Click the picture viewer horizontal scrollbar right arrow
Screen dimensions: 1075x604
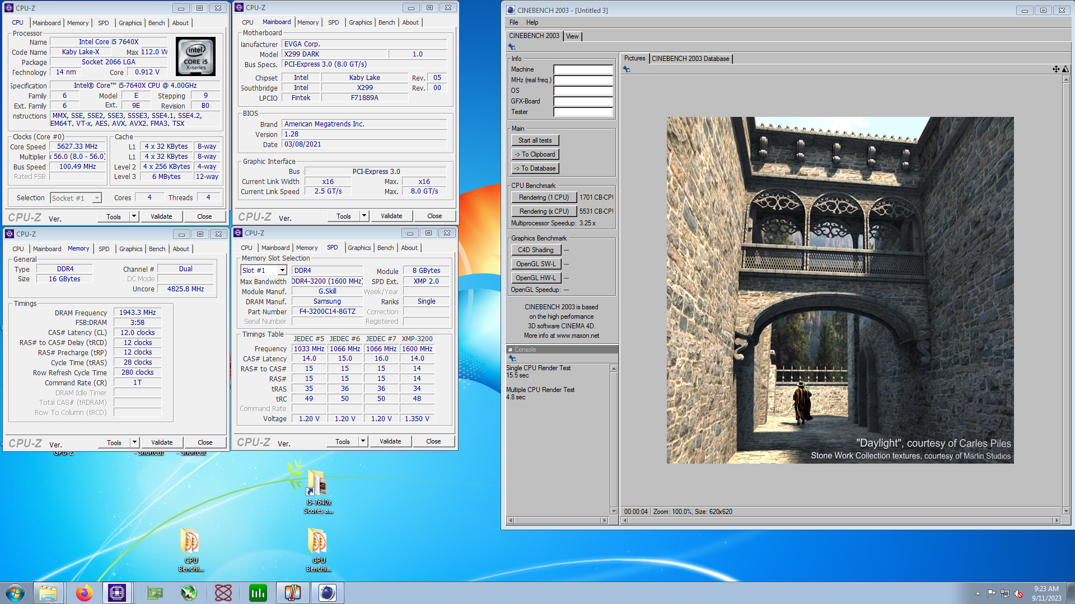click(x=1057, y=521)
